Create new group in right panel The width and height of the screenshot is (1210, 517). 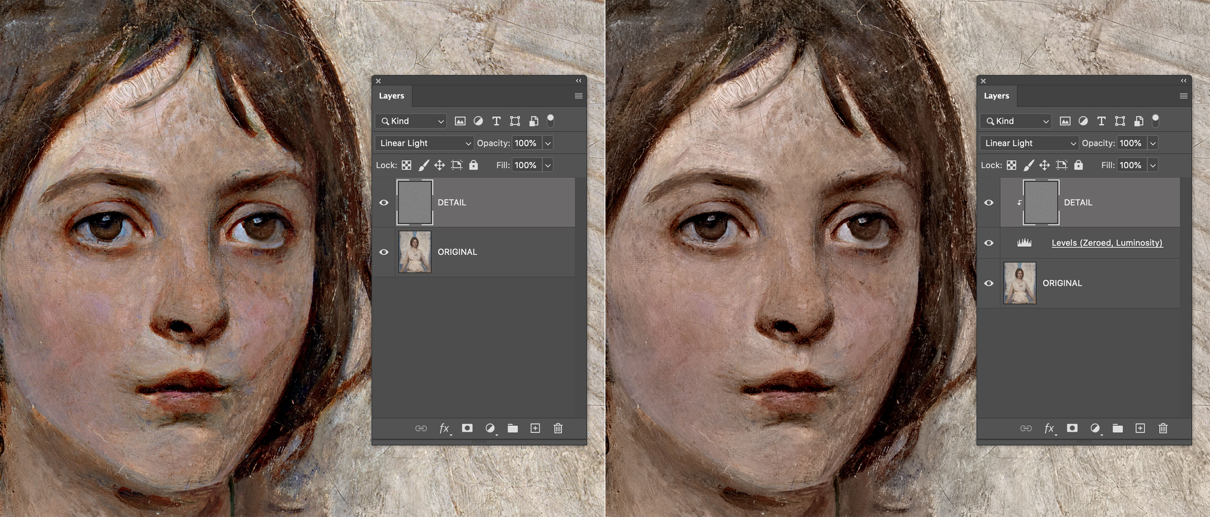point(1118,428)
